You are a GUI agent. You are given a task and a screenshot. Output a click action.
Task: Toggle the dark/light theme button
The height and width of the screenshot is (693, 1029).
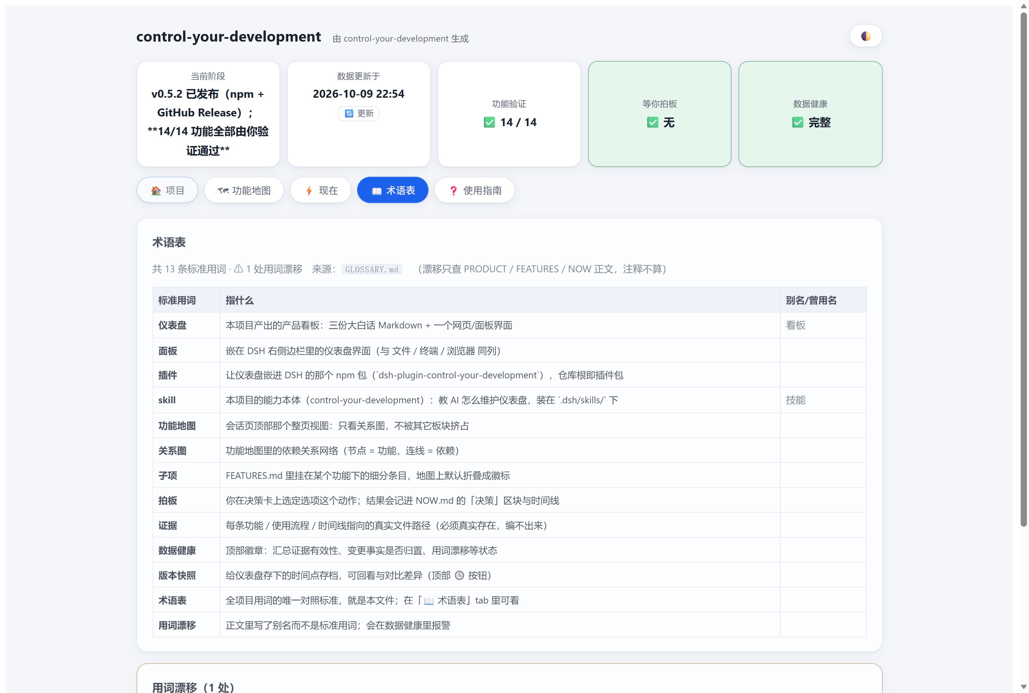point(865,36)
